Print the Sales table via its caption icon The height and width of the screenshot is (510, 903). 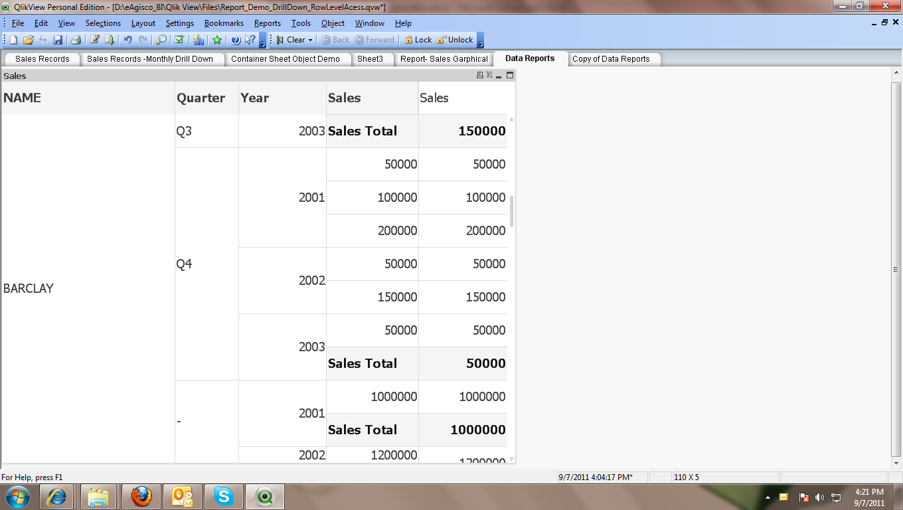tap(480, 76)
